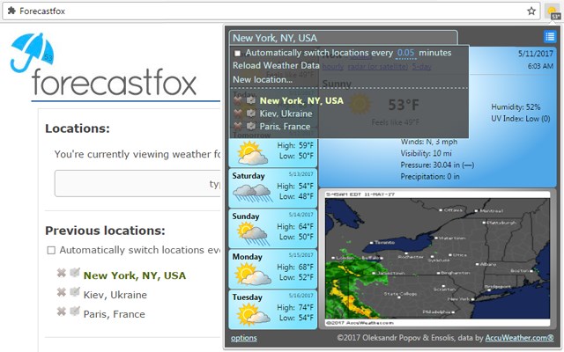Select New location... menu entry

263,79
